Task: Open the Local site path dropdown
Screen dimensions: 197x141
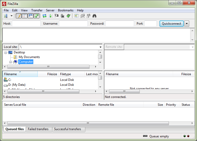Action: (100, 47)
